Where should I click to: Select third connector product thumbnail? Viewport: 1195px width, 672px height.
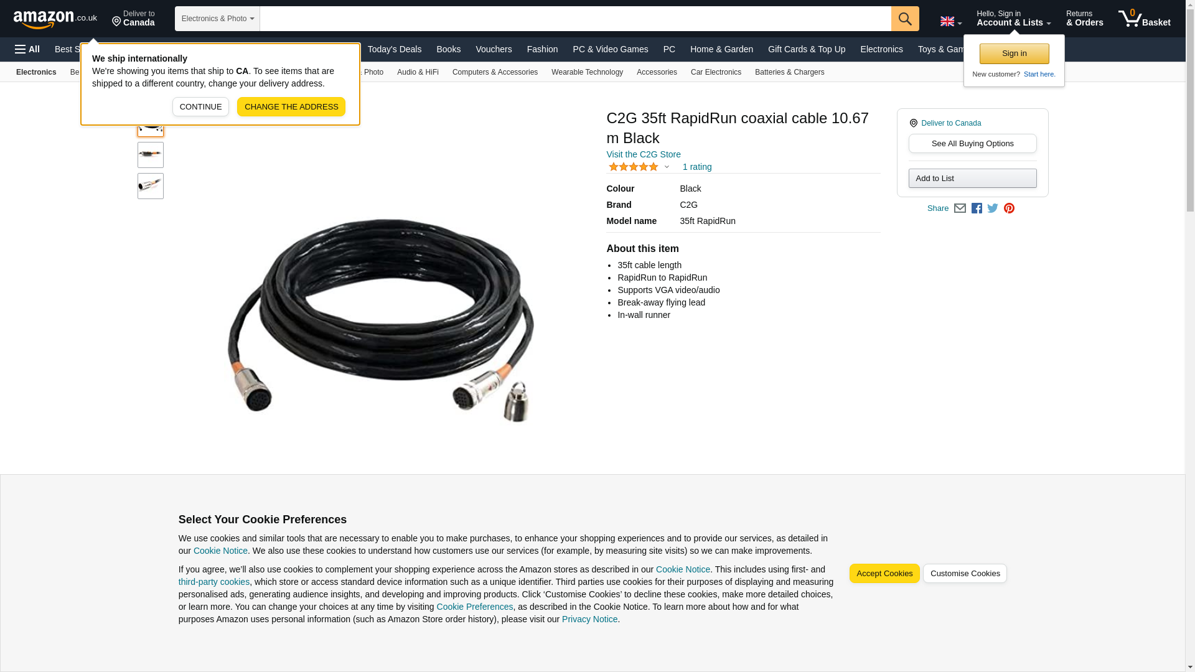pyautogui.click(x=151, y=186)
